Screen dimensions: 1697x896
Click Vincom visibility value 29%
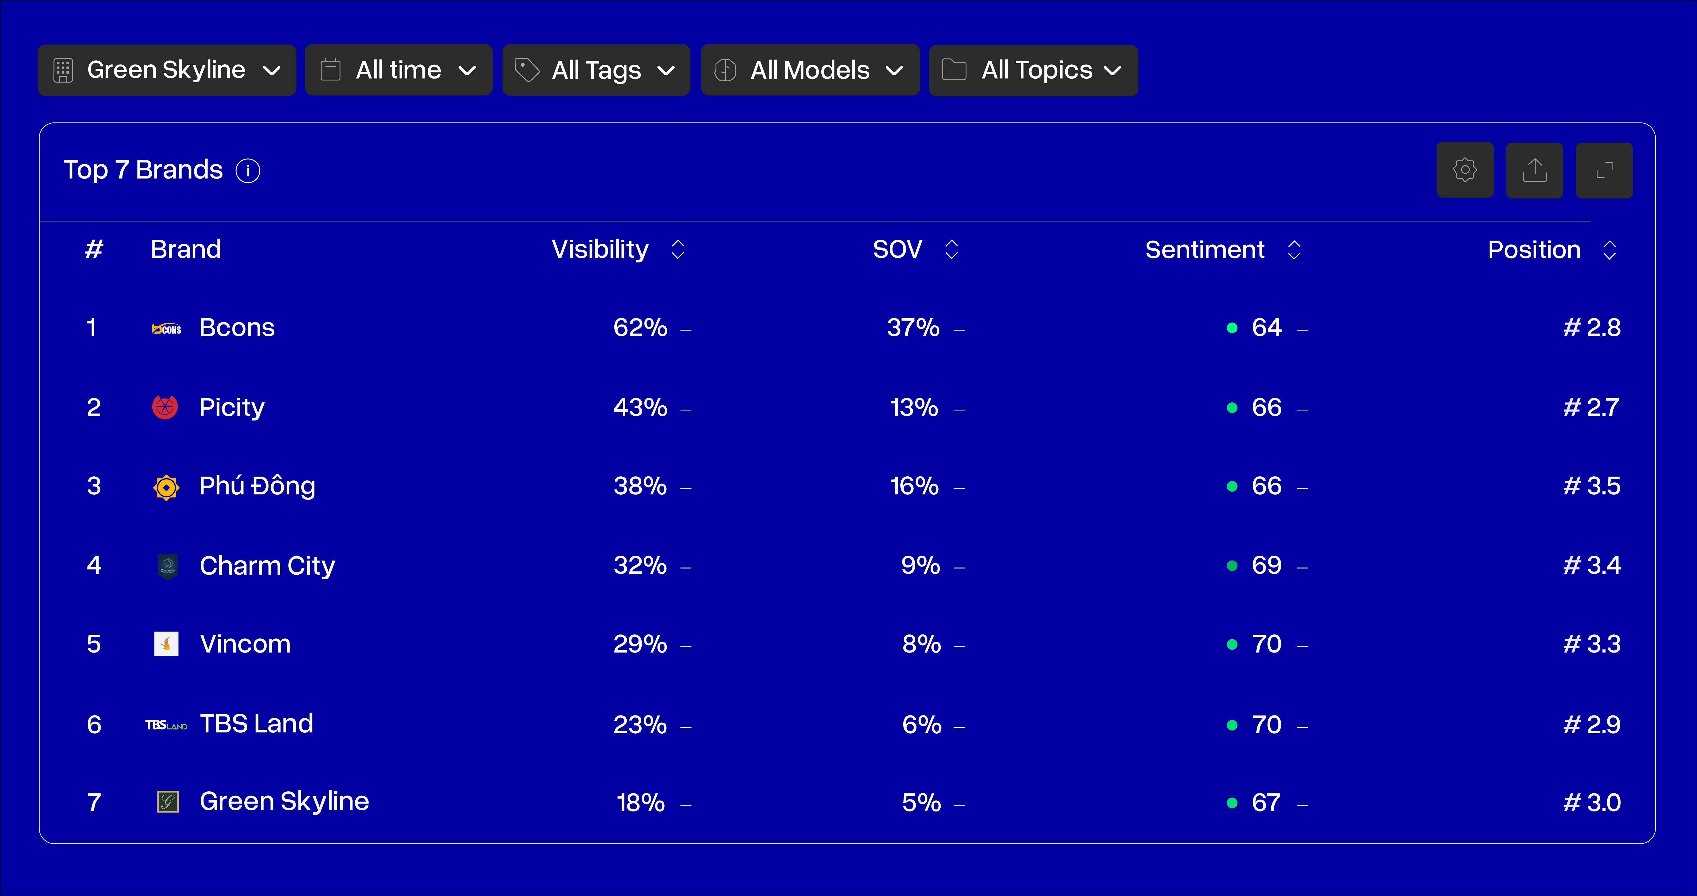pyautogui.click(x=640, y=644)
